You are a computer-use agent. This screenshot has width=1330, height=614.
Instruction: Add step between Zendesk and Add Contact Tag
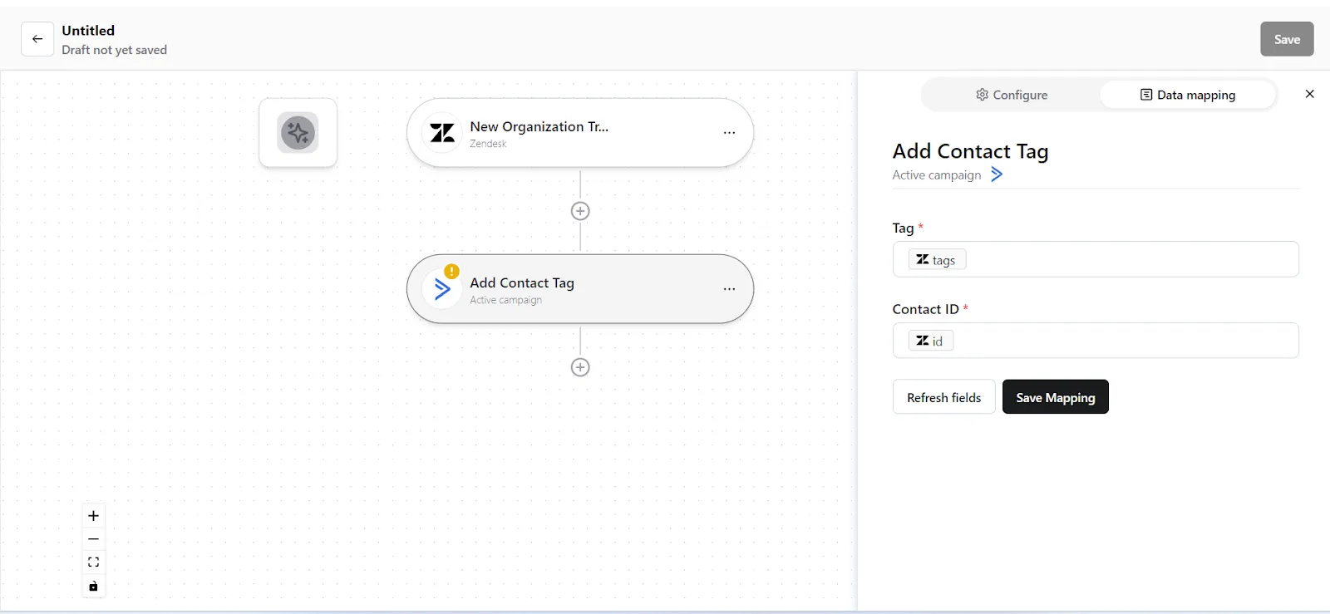click(580, 211)
